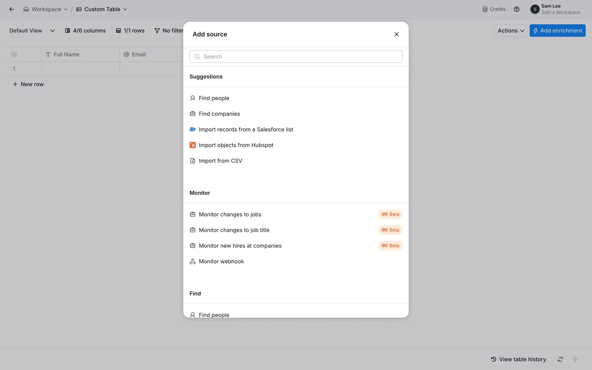Screen dimensions: 592x370
Task: Close the Add source dialog
Action: (397, 34)
